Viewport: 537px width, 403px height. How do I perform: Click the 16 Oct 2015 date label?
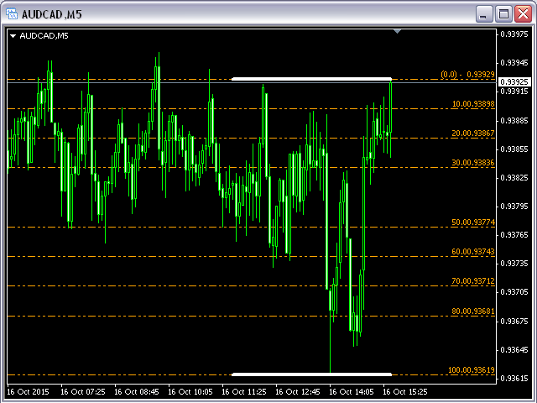[x=29, y=391]
